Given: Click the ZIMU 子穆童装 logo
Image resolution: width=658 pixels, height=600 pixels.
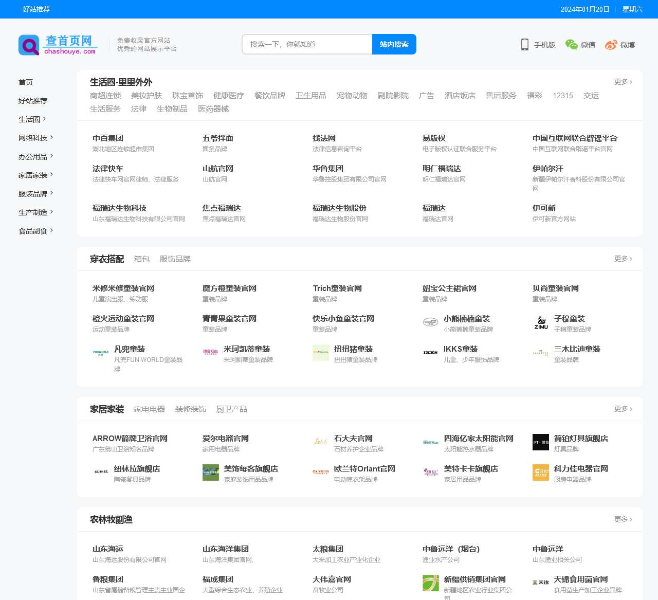Looking at the screenshot, I should pos(541,322).
